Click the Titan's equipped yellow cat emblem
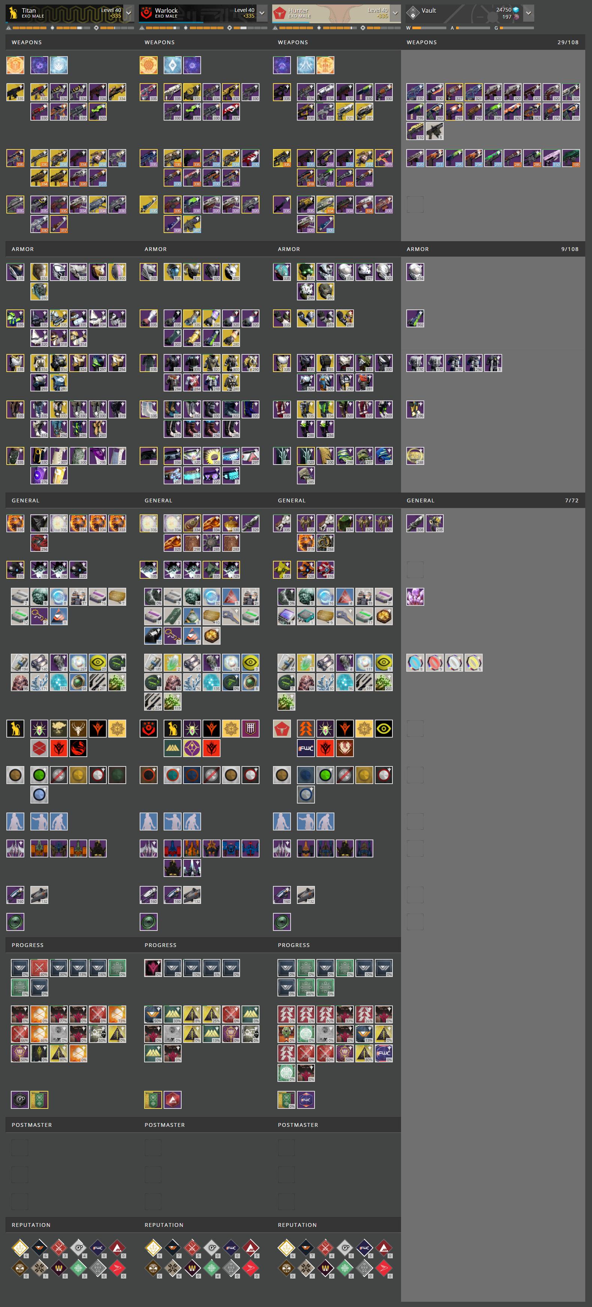This screenshot has width=592, height=1307. (15, 729)
